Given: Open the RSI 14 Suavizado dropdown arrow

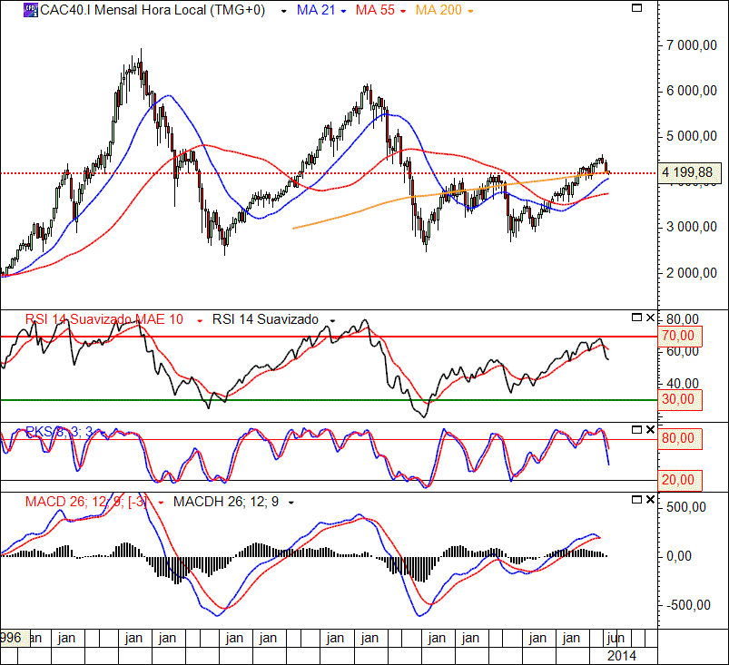Looking at the screenshot, I should (332, 320).
